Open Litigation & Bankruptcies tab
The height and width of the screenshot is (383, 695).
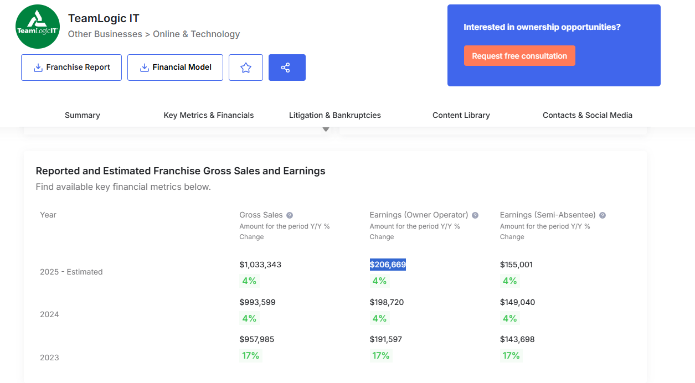click(335, 115)
